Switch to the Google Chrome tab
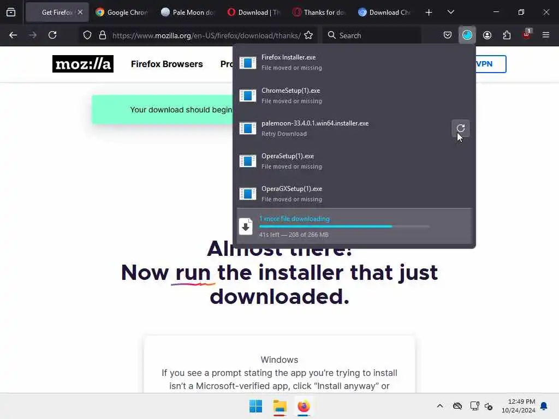 tap(122, 12)
